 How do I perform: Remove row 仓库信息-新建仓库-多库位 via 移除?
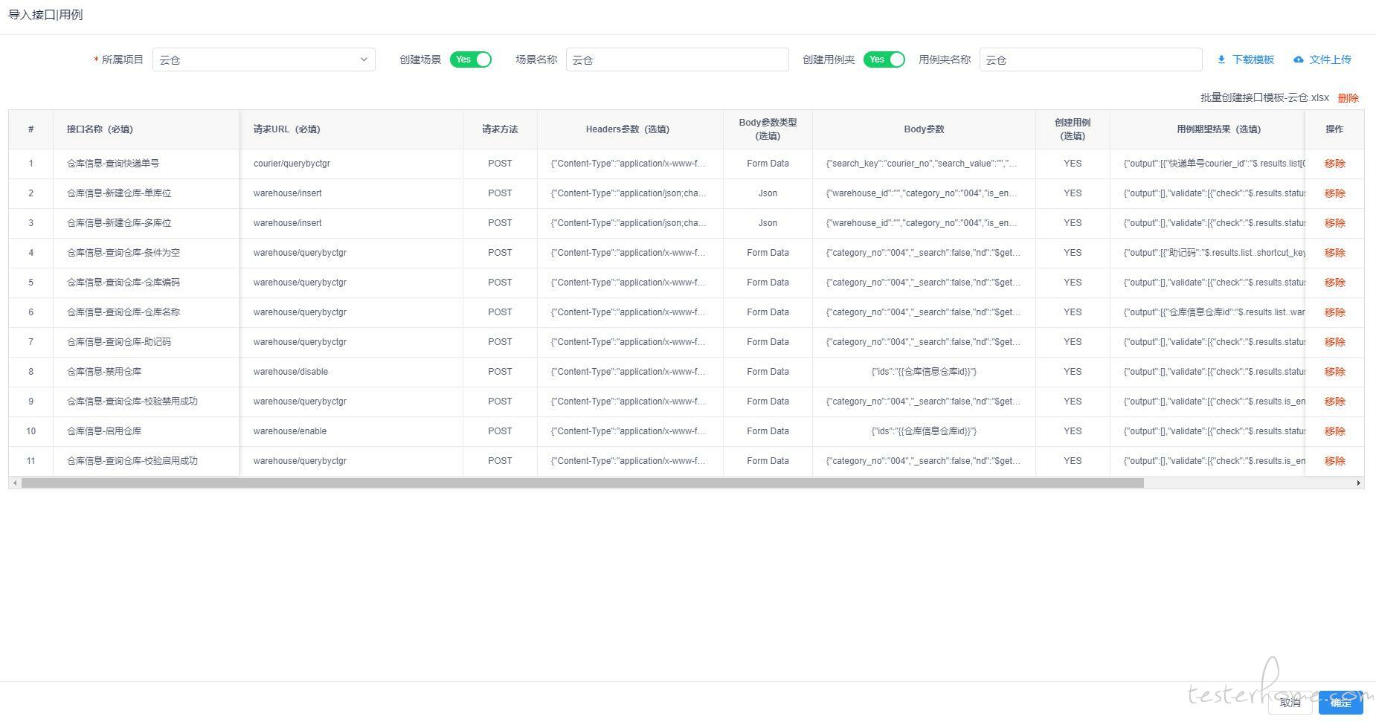point(1334,223)
